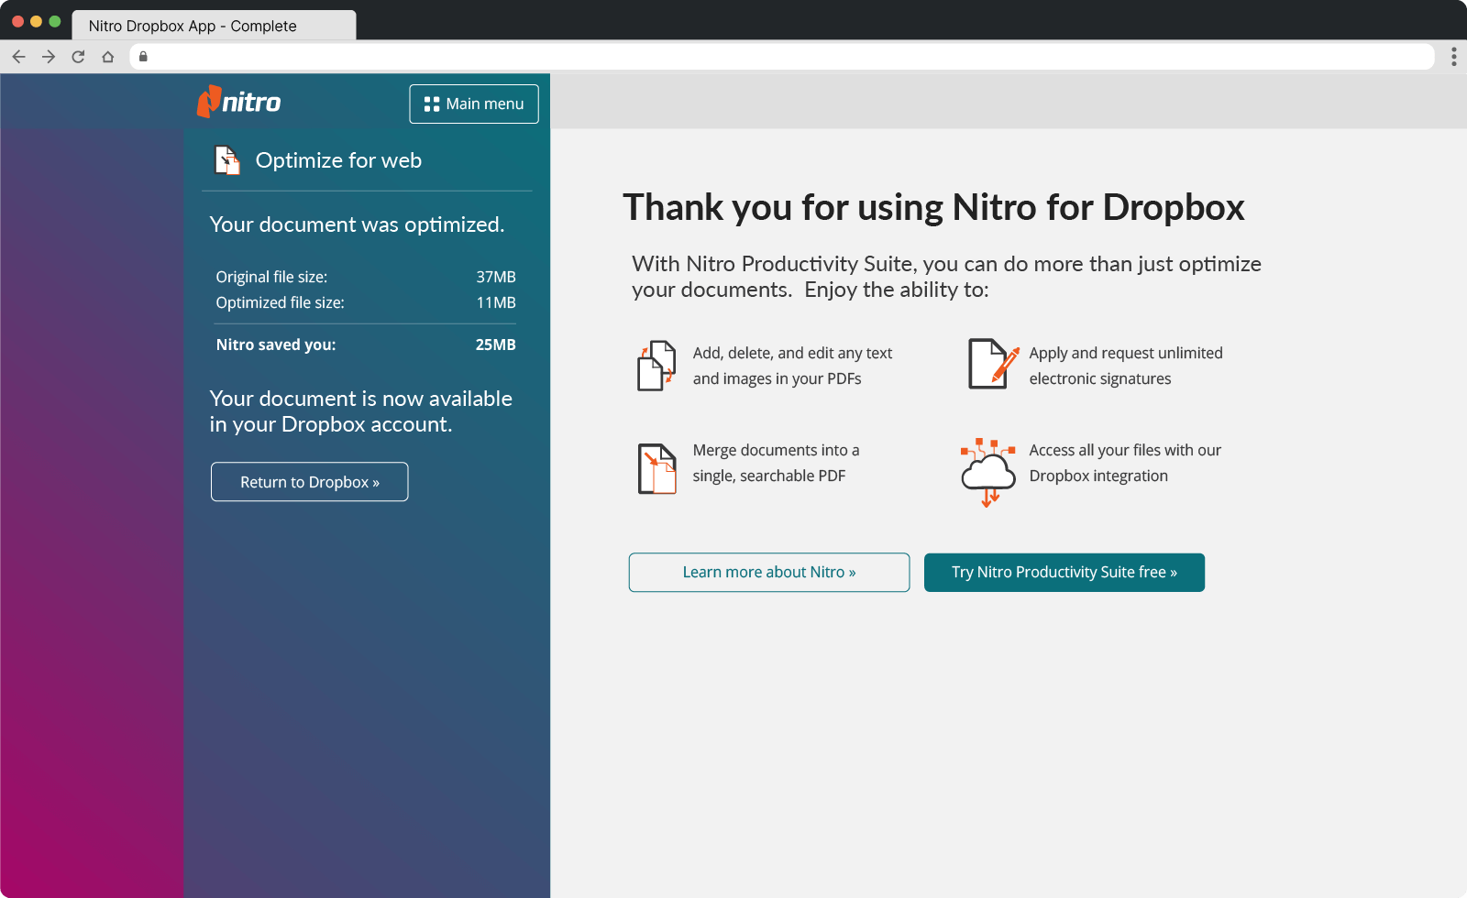Click 'Your document was optimized.' text
Viewport: 1467px width, 898px height.
357,224
